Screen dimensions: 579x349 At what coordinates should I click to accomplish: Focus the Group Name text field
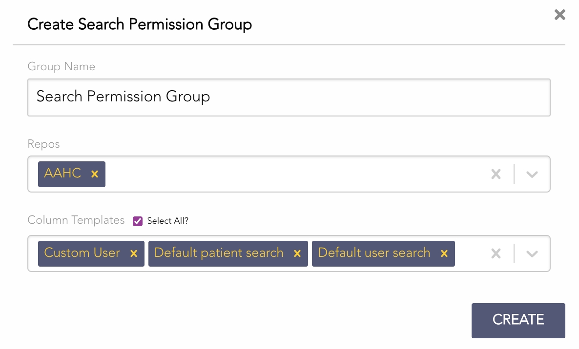click(x=289, y=97)
